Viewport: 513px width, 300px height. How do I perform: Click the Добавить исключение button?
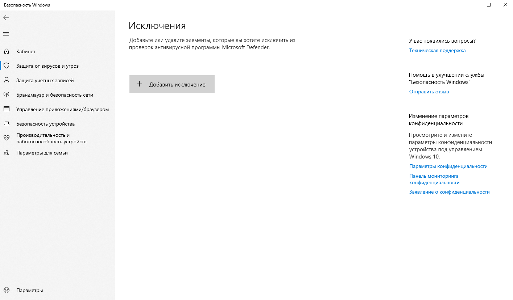[x=172, y=84]
